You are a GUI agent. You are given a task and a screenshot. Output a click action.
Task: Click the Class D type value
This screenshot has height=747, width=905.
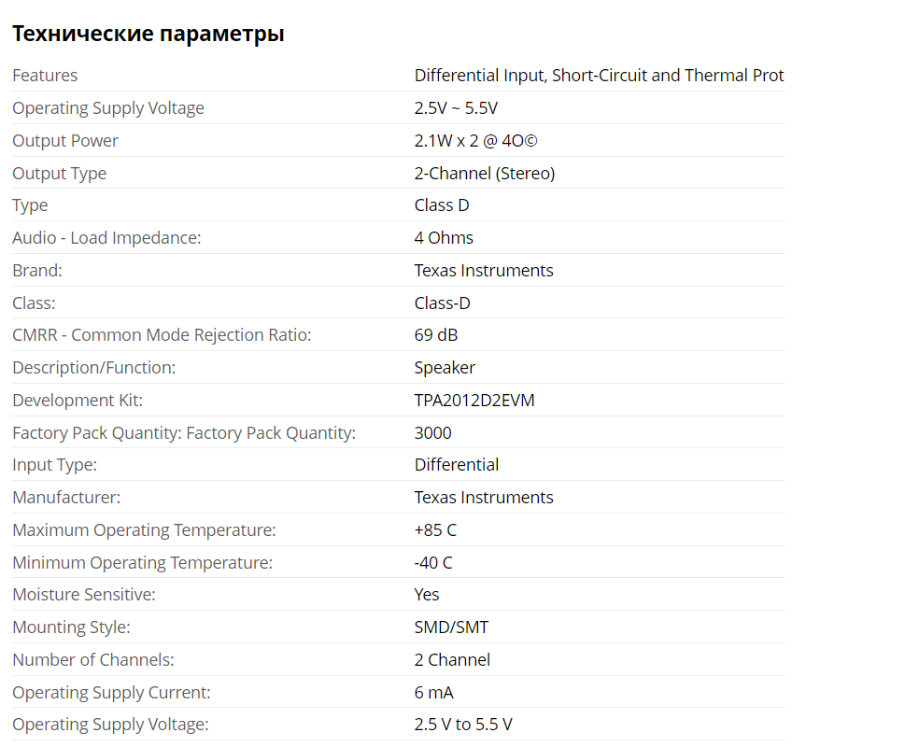click(442, 205)
